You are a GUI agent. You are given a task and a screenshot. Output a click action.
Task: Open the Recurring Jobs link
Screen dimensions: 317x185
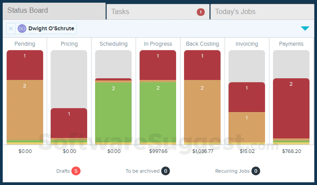pyautogui.click(x=232, y=171)
